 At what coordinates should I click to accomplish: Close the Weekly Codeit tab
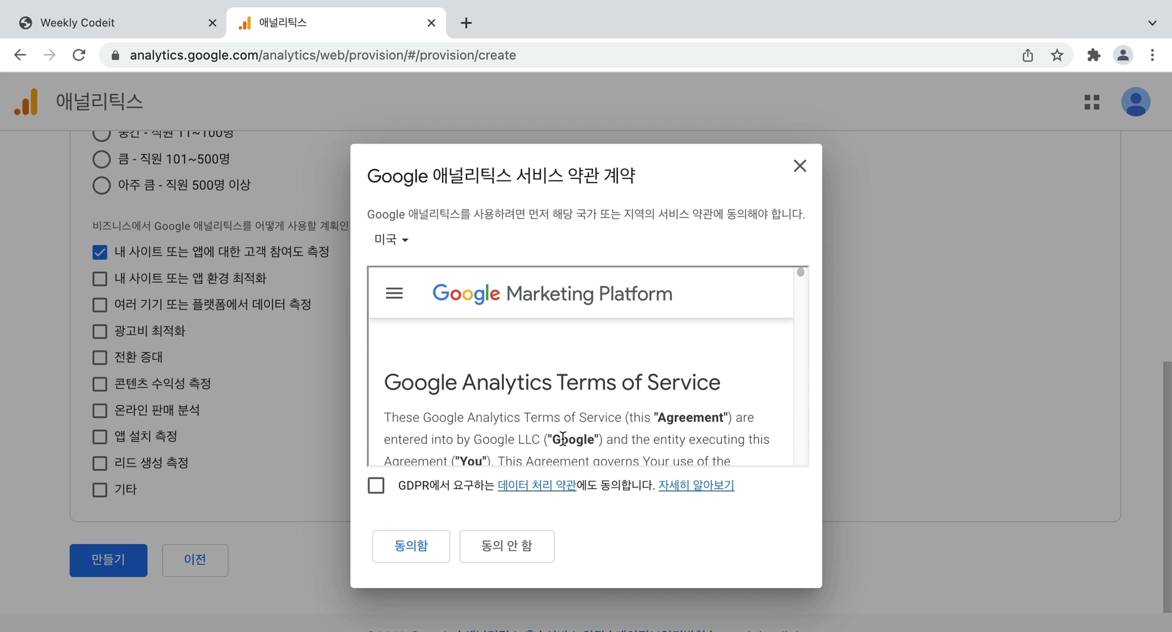point(213,23)
